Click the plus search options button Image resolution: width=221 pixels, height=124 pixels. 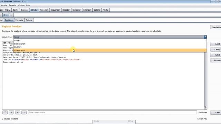point(18,112)
